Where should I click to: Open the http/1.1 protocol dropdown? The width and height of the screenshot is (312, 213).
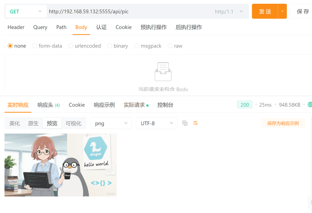pyautogui.click(x=229, y=11)
